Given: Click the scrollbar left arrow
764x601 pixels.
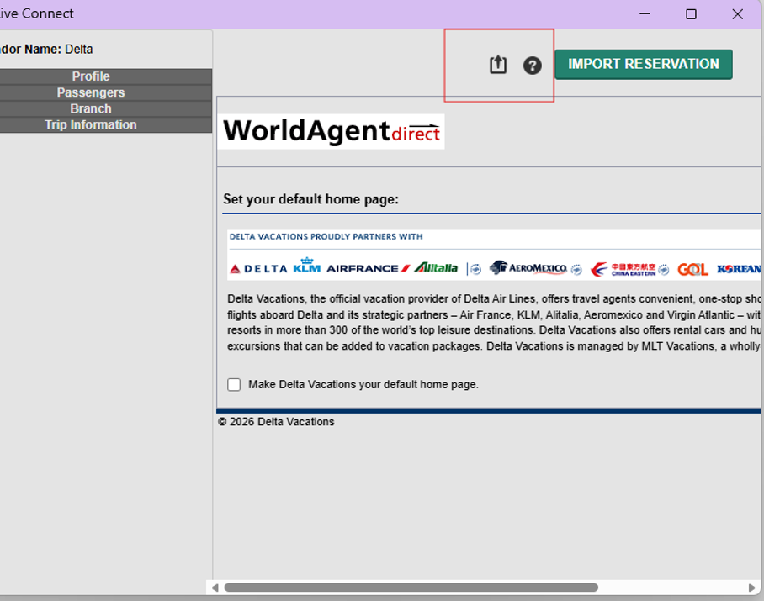Looking at the screenshot, I should 215,588.
